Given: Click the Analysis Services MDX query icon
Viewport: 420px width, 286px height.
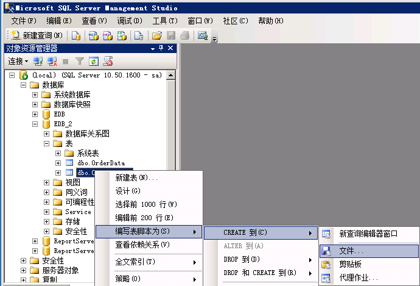Looking at the screenshot, I should pyautogui.click(x=94, y=35).
